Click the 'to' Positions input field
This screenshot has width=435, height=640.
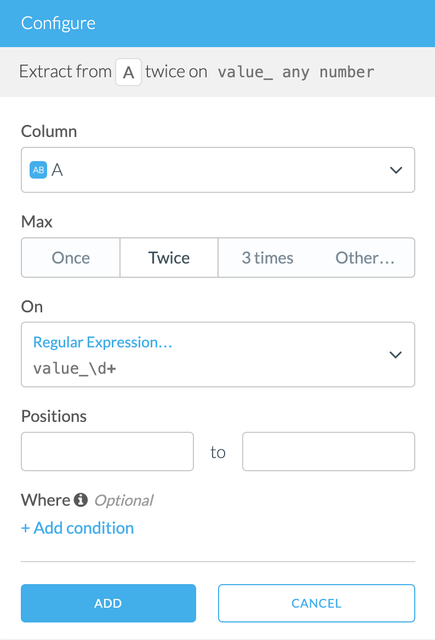pyautogui.click(x=328, y=451)
